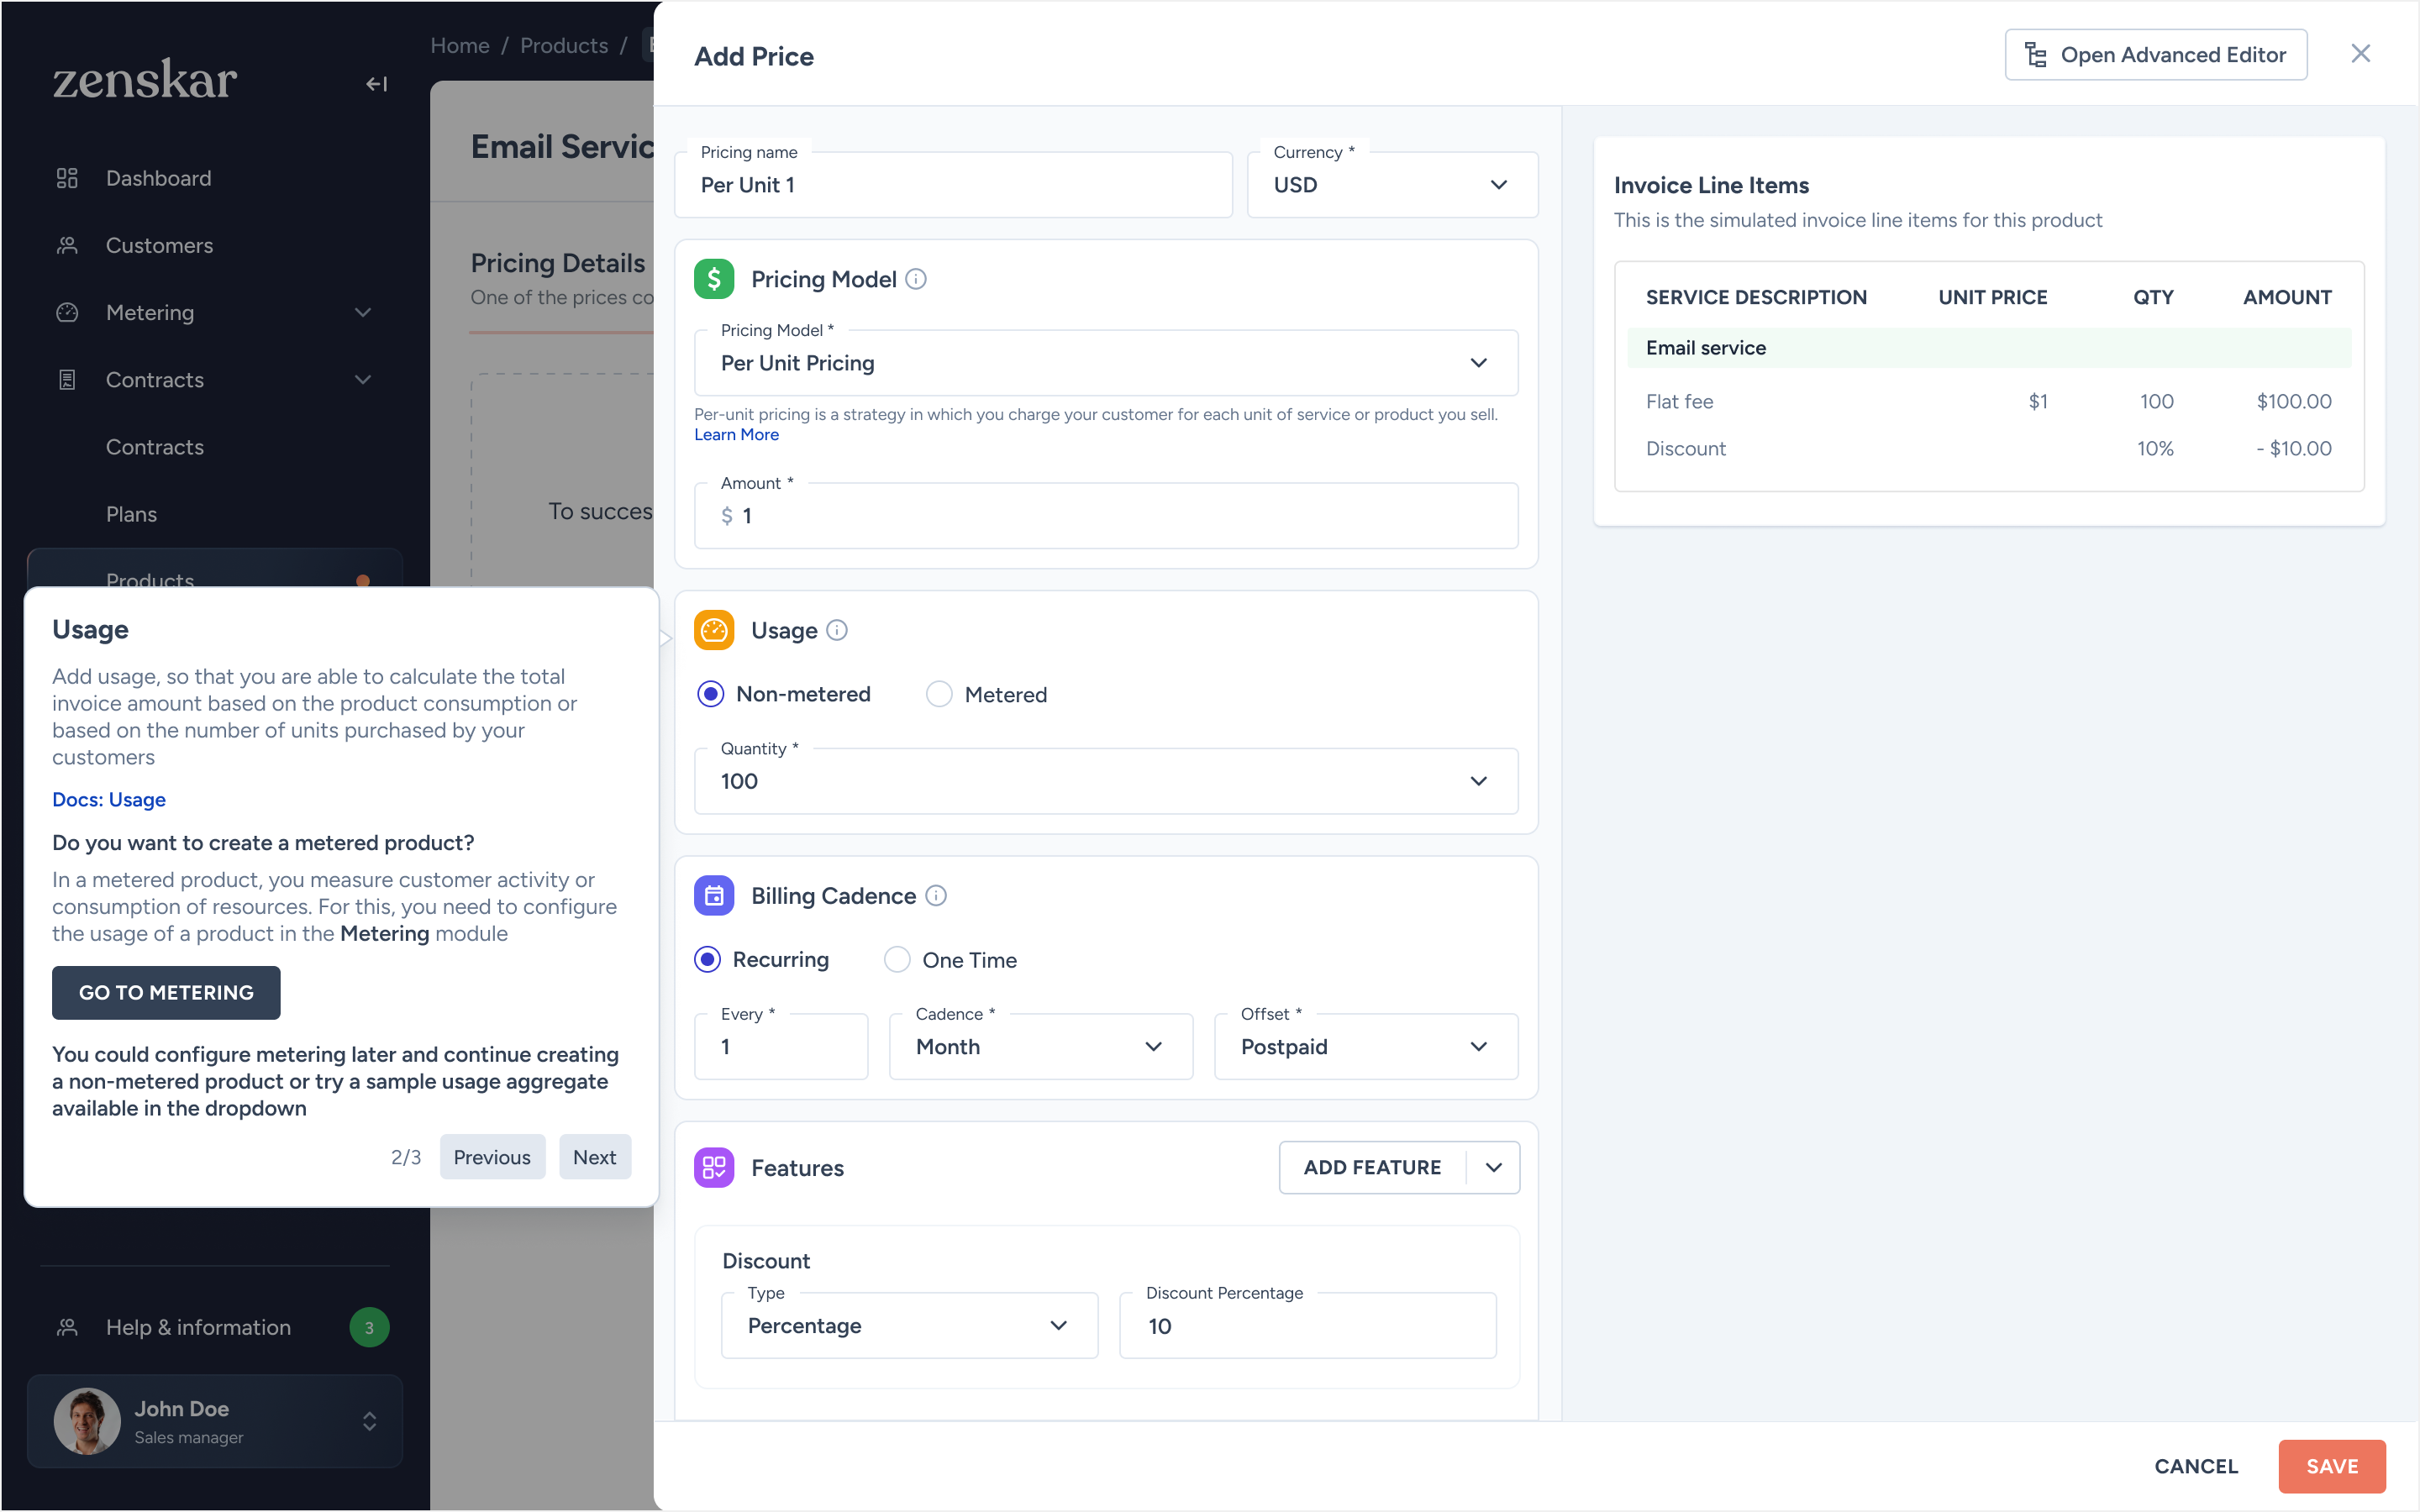Click the Learn More link
The image size is (2420, 1512).
(x=736, y=435)
